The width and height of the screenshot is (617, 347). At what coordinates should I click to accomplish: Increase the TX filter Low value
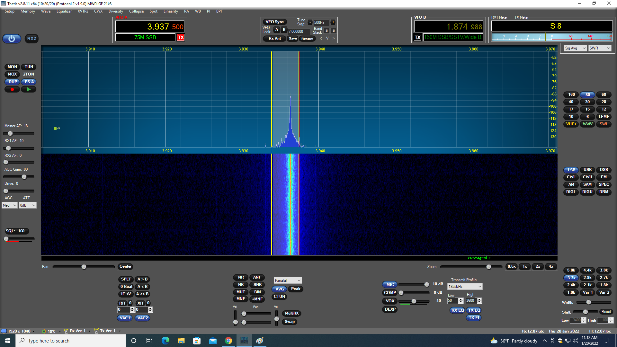(461, 299)
